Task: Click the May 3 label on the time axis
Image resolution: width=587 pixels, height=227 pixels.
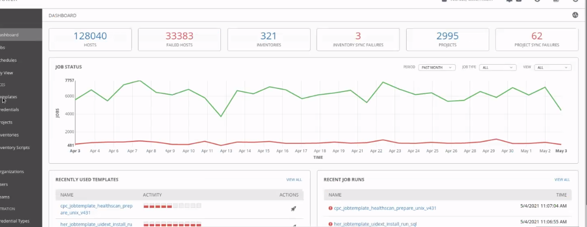Action: pos(561,151)
